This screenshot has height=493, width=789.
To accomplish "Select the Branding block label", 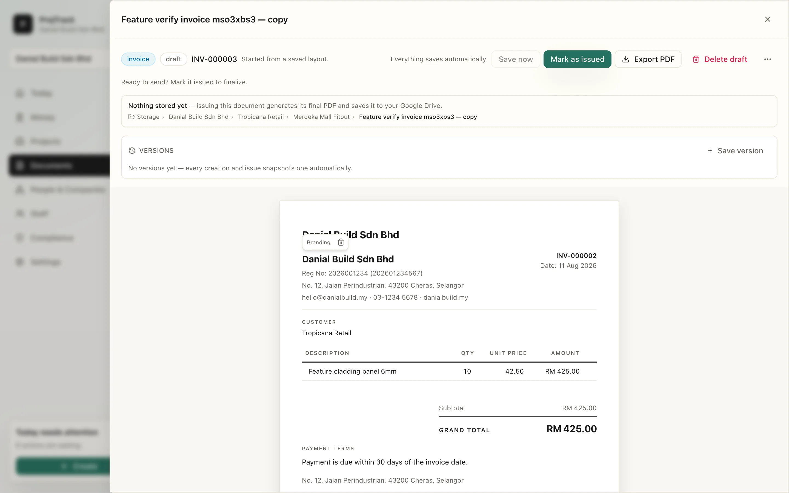I will pos(319,242).
